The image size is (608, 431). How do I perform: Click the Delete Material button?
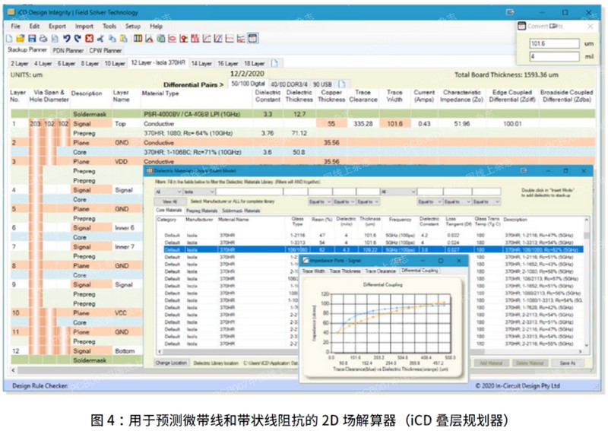tap(530, 363)
